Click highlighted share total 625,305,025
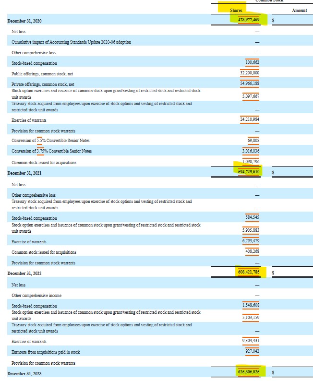313x381 pixels. coord(249,372)
